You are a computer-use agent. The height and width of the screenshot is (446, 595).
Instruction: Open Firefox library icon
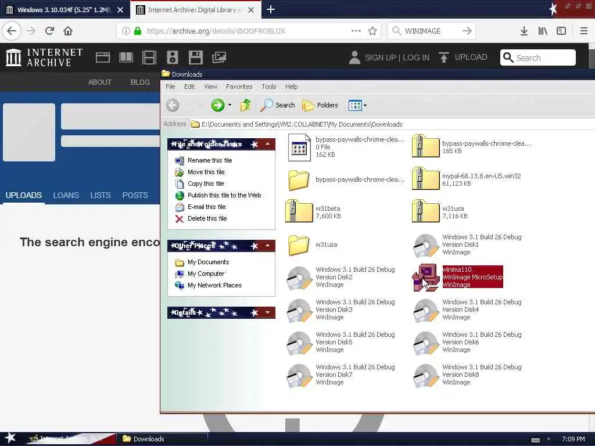pyautogui.click(x=543, y=31)
